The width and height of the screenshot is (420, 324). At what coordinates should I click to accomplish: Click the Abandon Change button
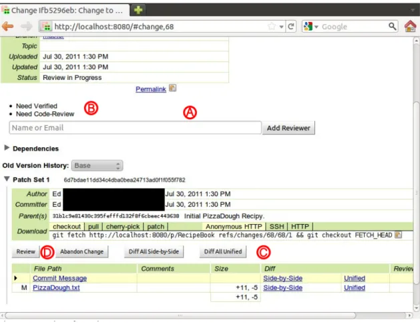pos(81,251)
